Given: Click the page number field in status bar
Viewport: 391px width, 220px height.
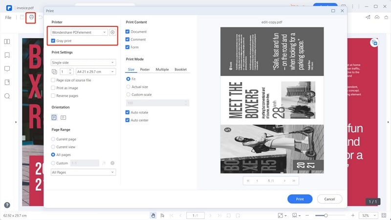Looking at the screenshot, I should [x=195, y=215].
